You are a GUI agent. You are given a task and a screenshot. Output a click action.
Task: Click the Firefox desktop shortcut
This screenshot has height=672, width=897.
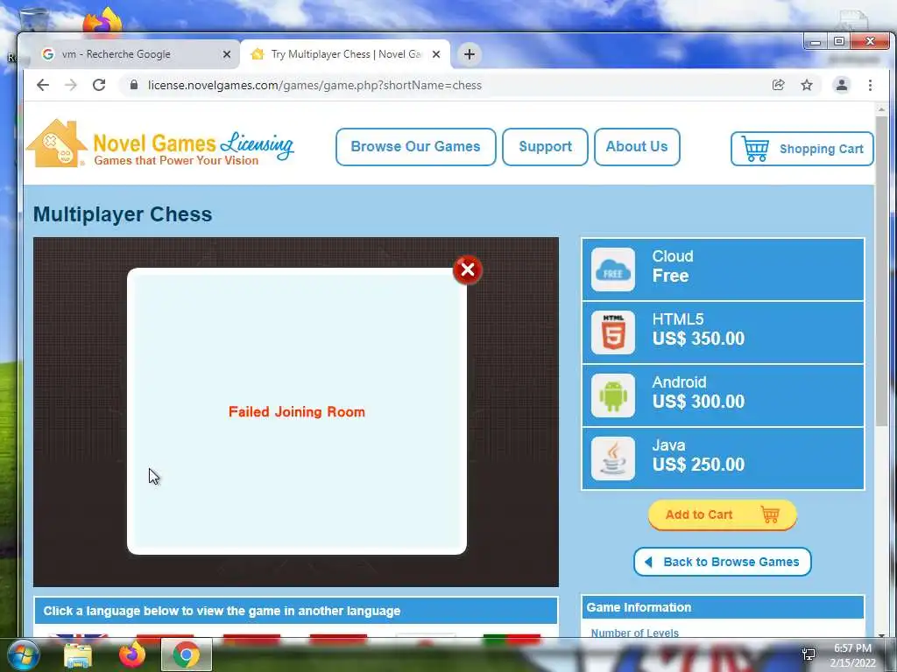pos(103,21)
